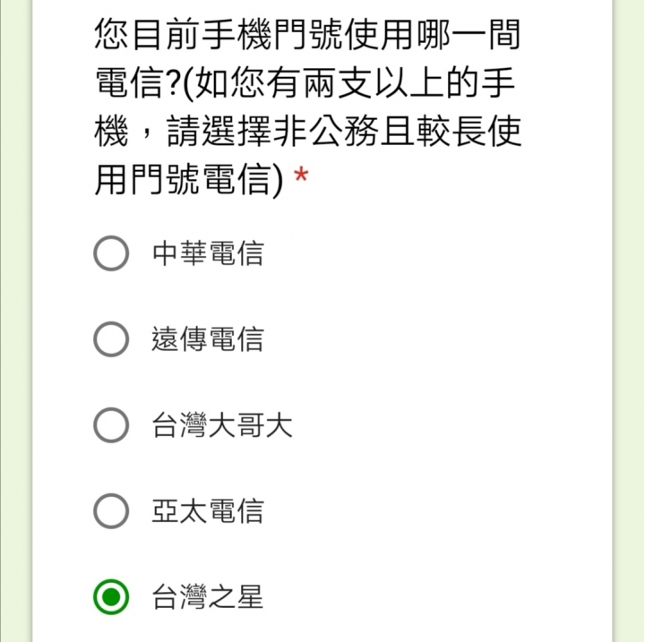Click the selected 台灣之星 green radio button
The width and height of the screenshot is (645, 642).
click(x=111, y=596)
